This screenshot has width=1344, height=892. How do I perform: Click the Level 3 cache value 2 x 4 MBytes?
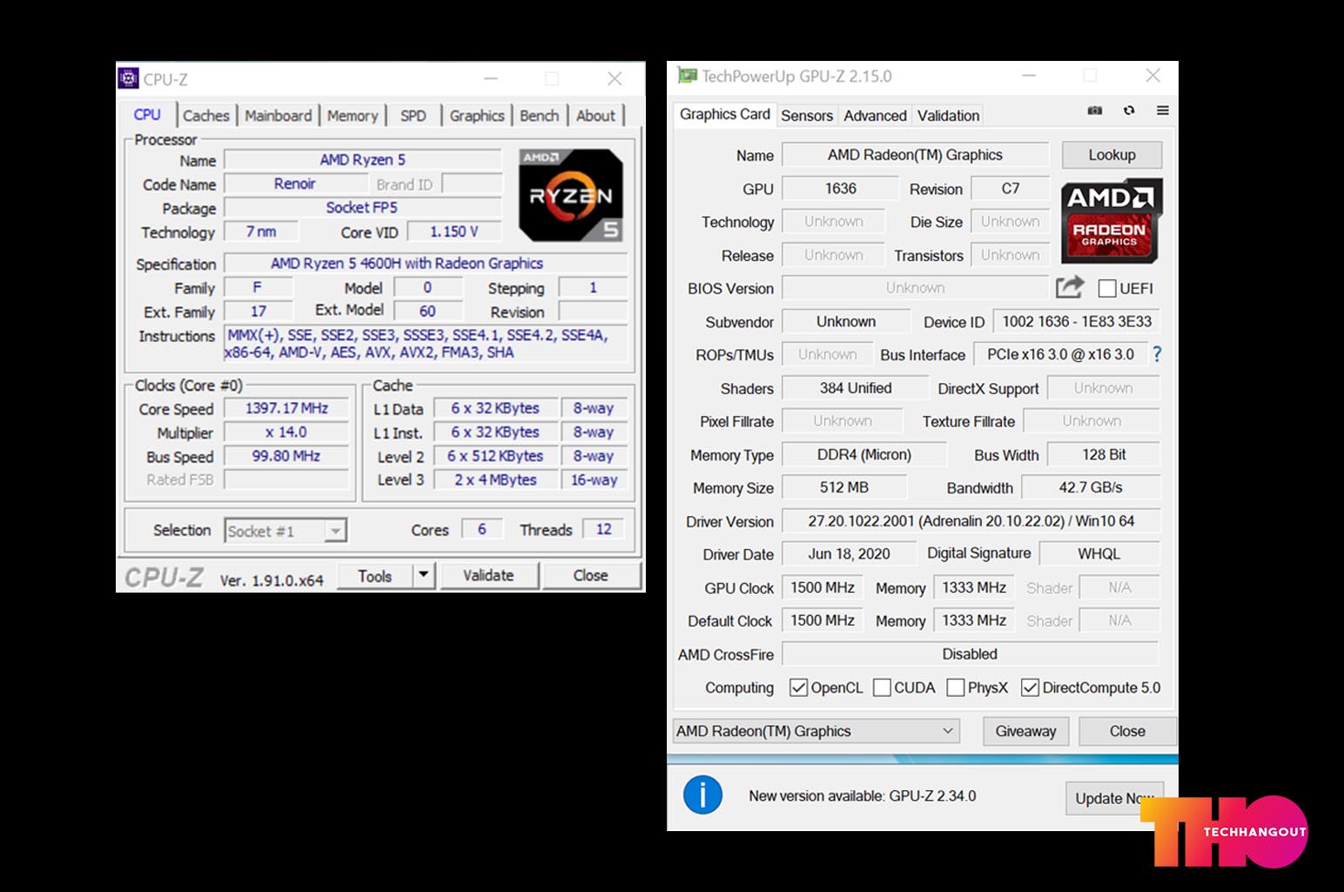click(x=495, y=480)
